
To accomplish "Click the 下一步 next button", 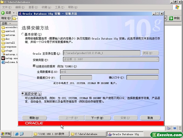I will click(98, 118).
